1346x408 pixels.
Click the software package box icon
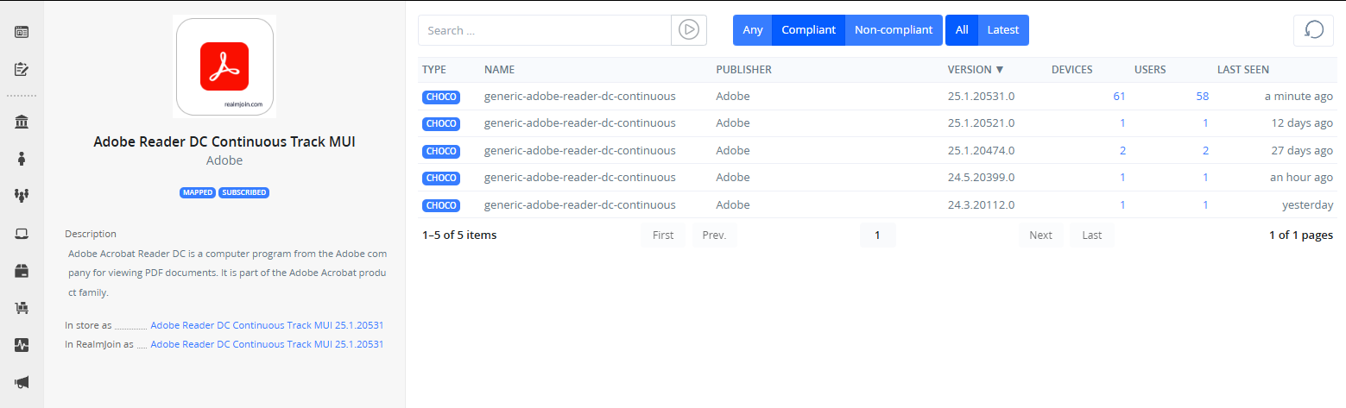pos(22,271)
